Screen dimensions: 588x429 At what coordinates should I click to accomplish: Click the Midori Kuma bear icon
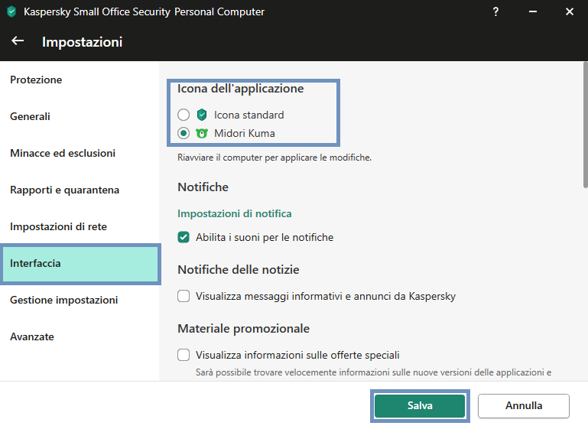(x=202, y=133)
